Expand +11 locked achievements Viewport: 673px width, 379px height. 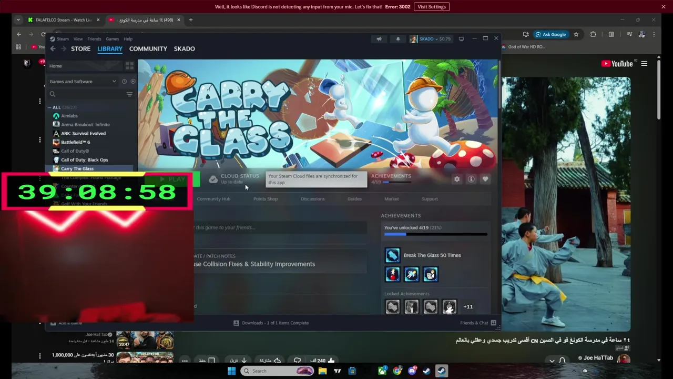[x=468, y=307]
